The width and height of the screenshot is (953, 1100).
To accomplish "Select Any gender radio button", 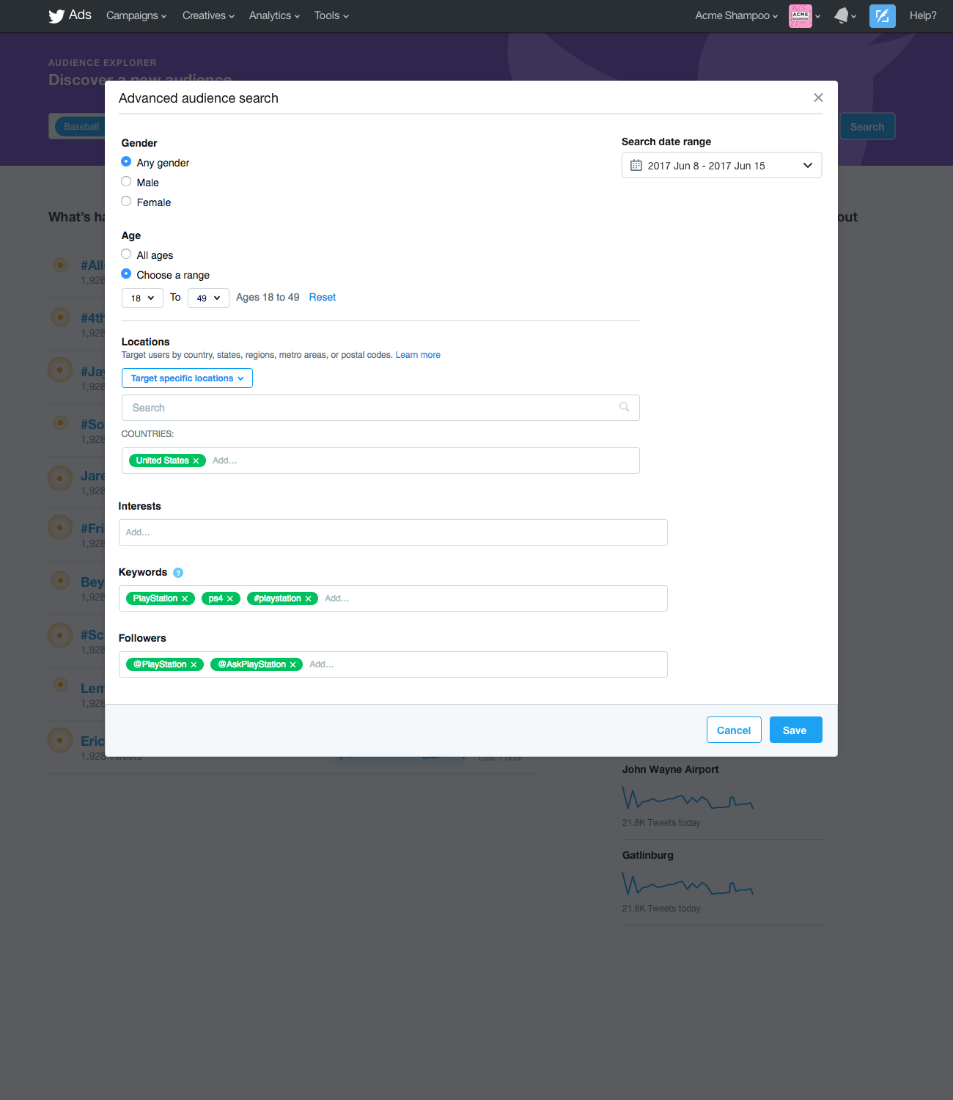I will coord(126,162).
